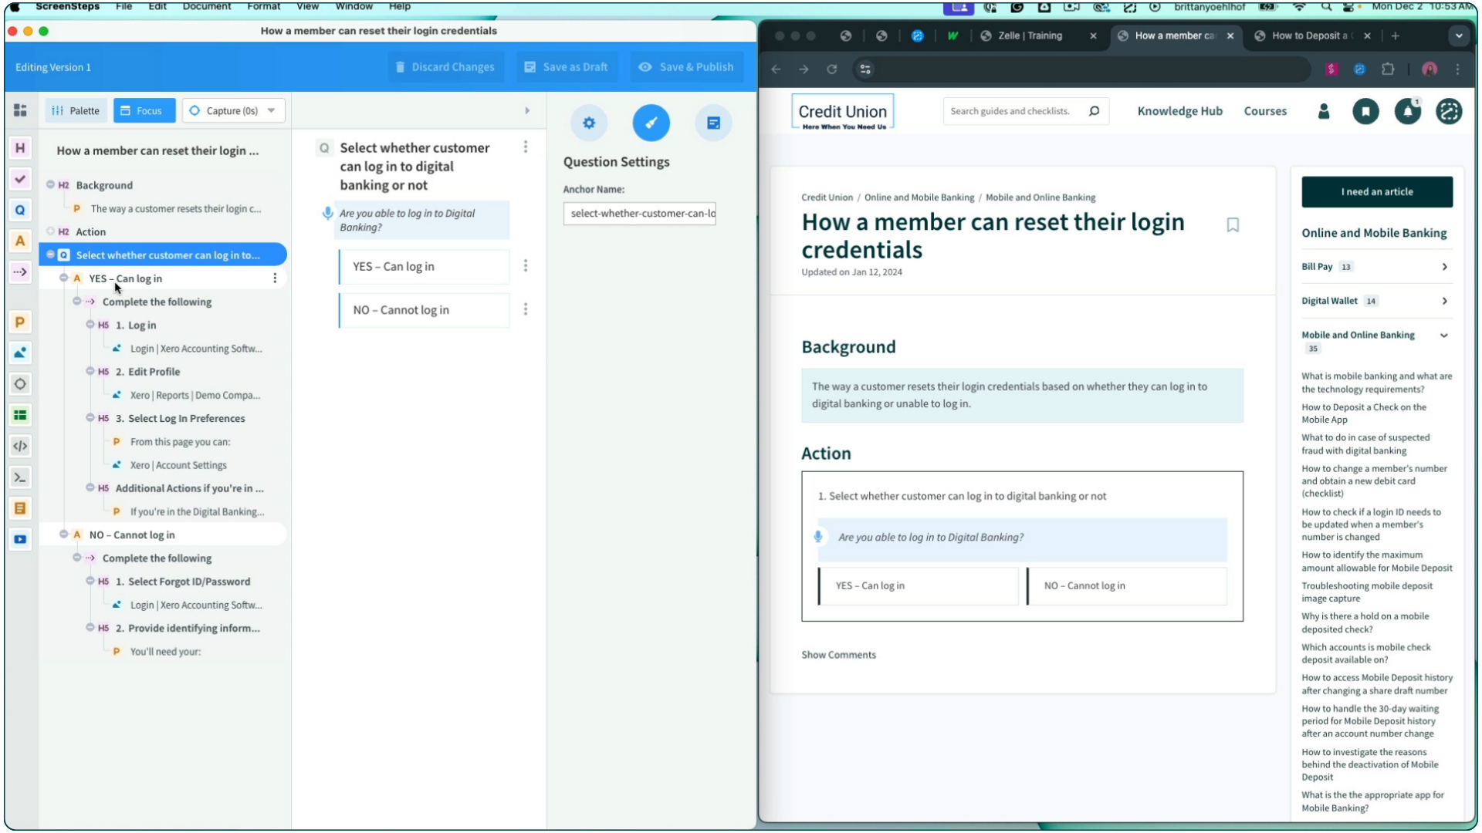The height and width of the screenshot is (833, 1482).
Task: Select the green Table block icon
Action: 20,415
